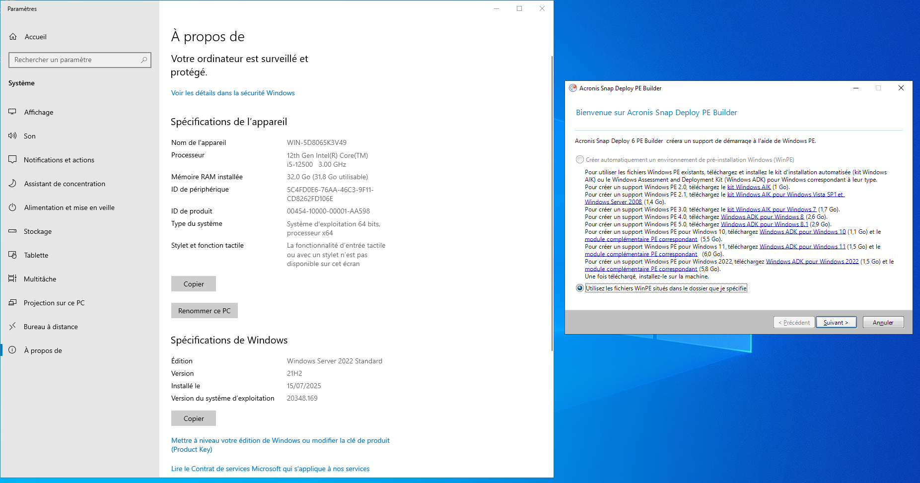The image size is (920, 483).
Task: Select the automatic WinPE environment creation radio button
Action: [579, 160]
